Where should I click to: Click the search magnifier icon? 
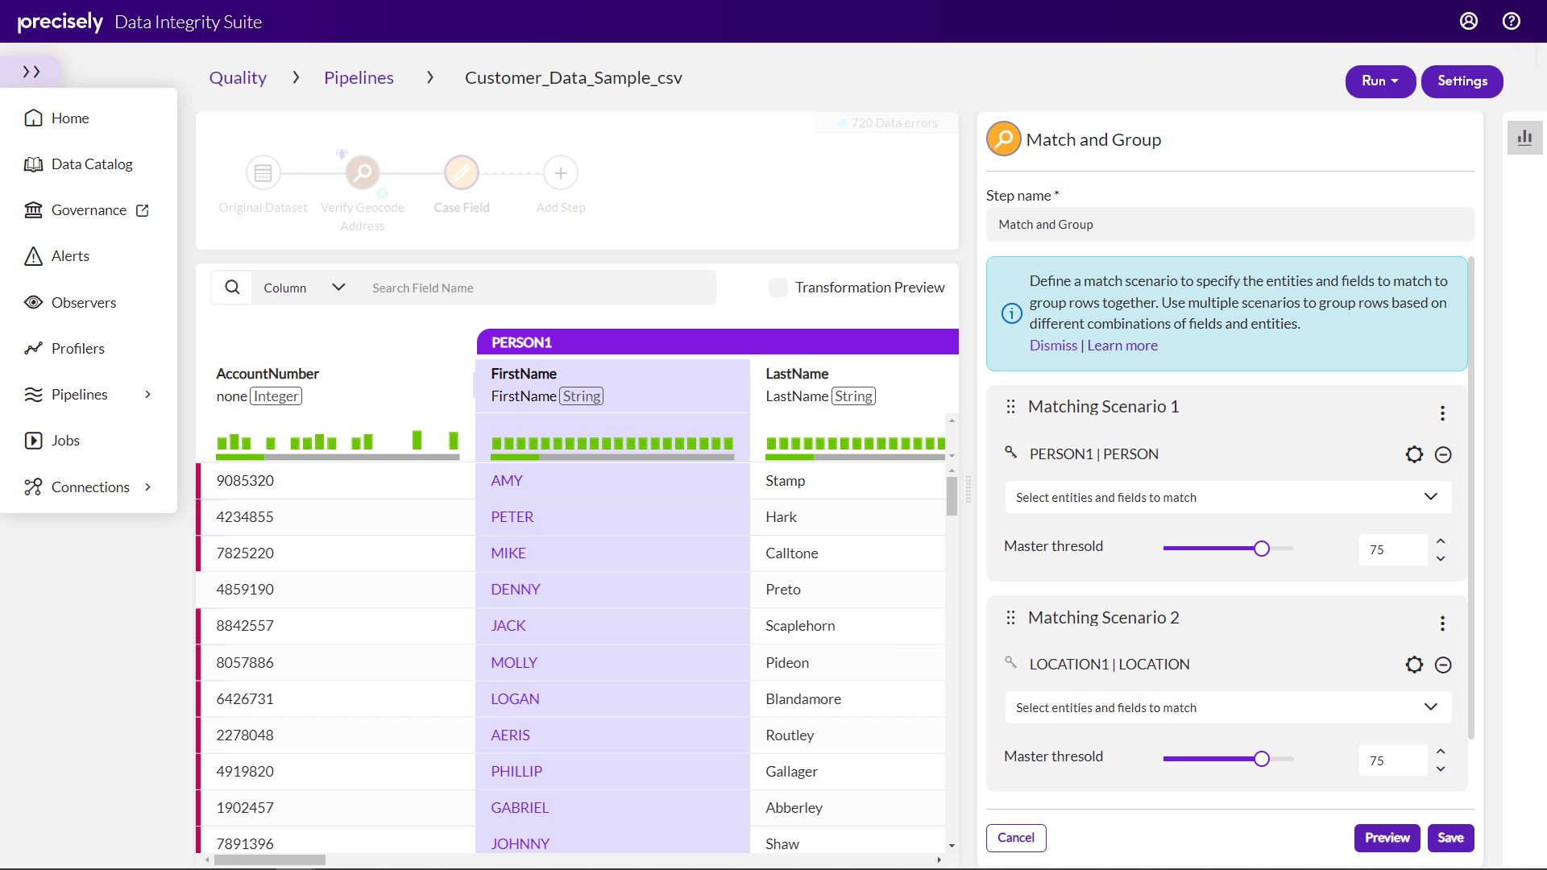232,288
